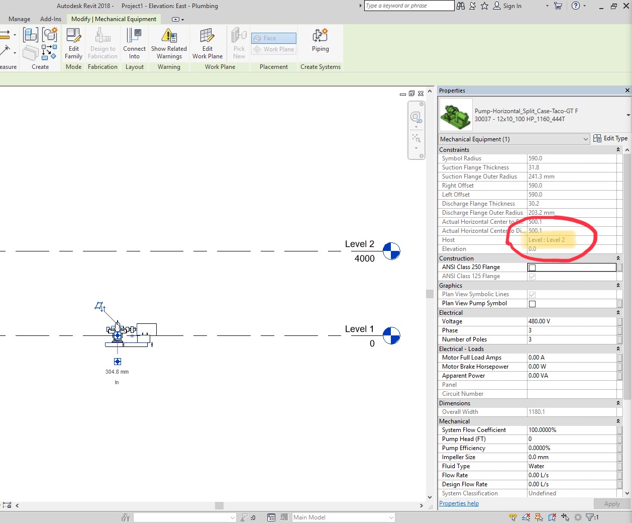Click the editable only worksets icon

(x=285, y=517)
